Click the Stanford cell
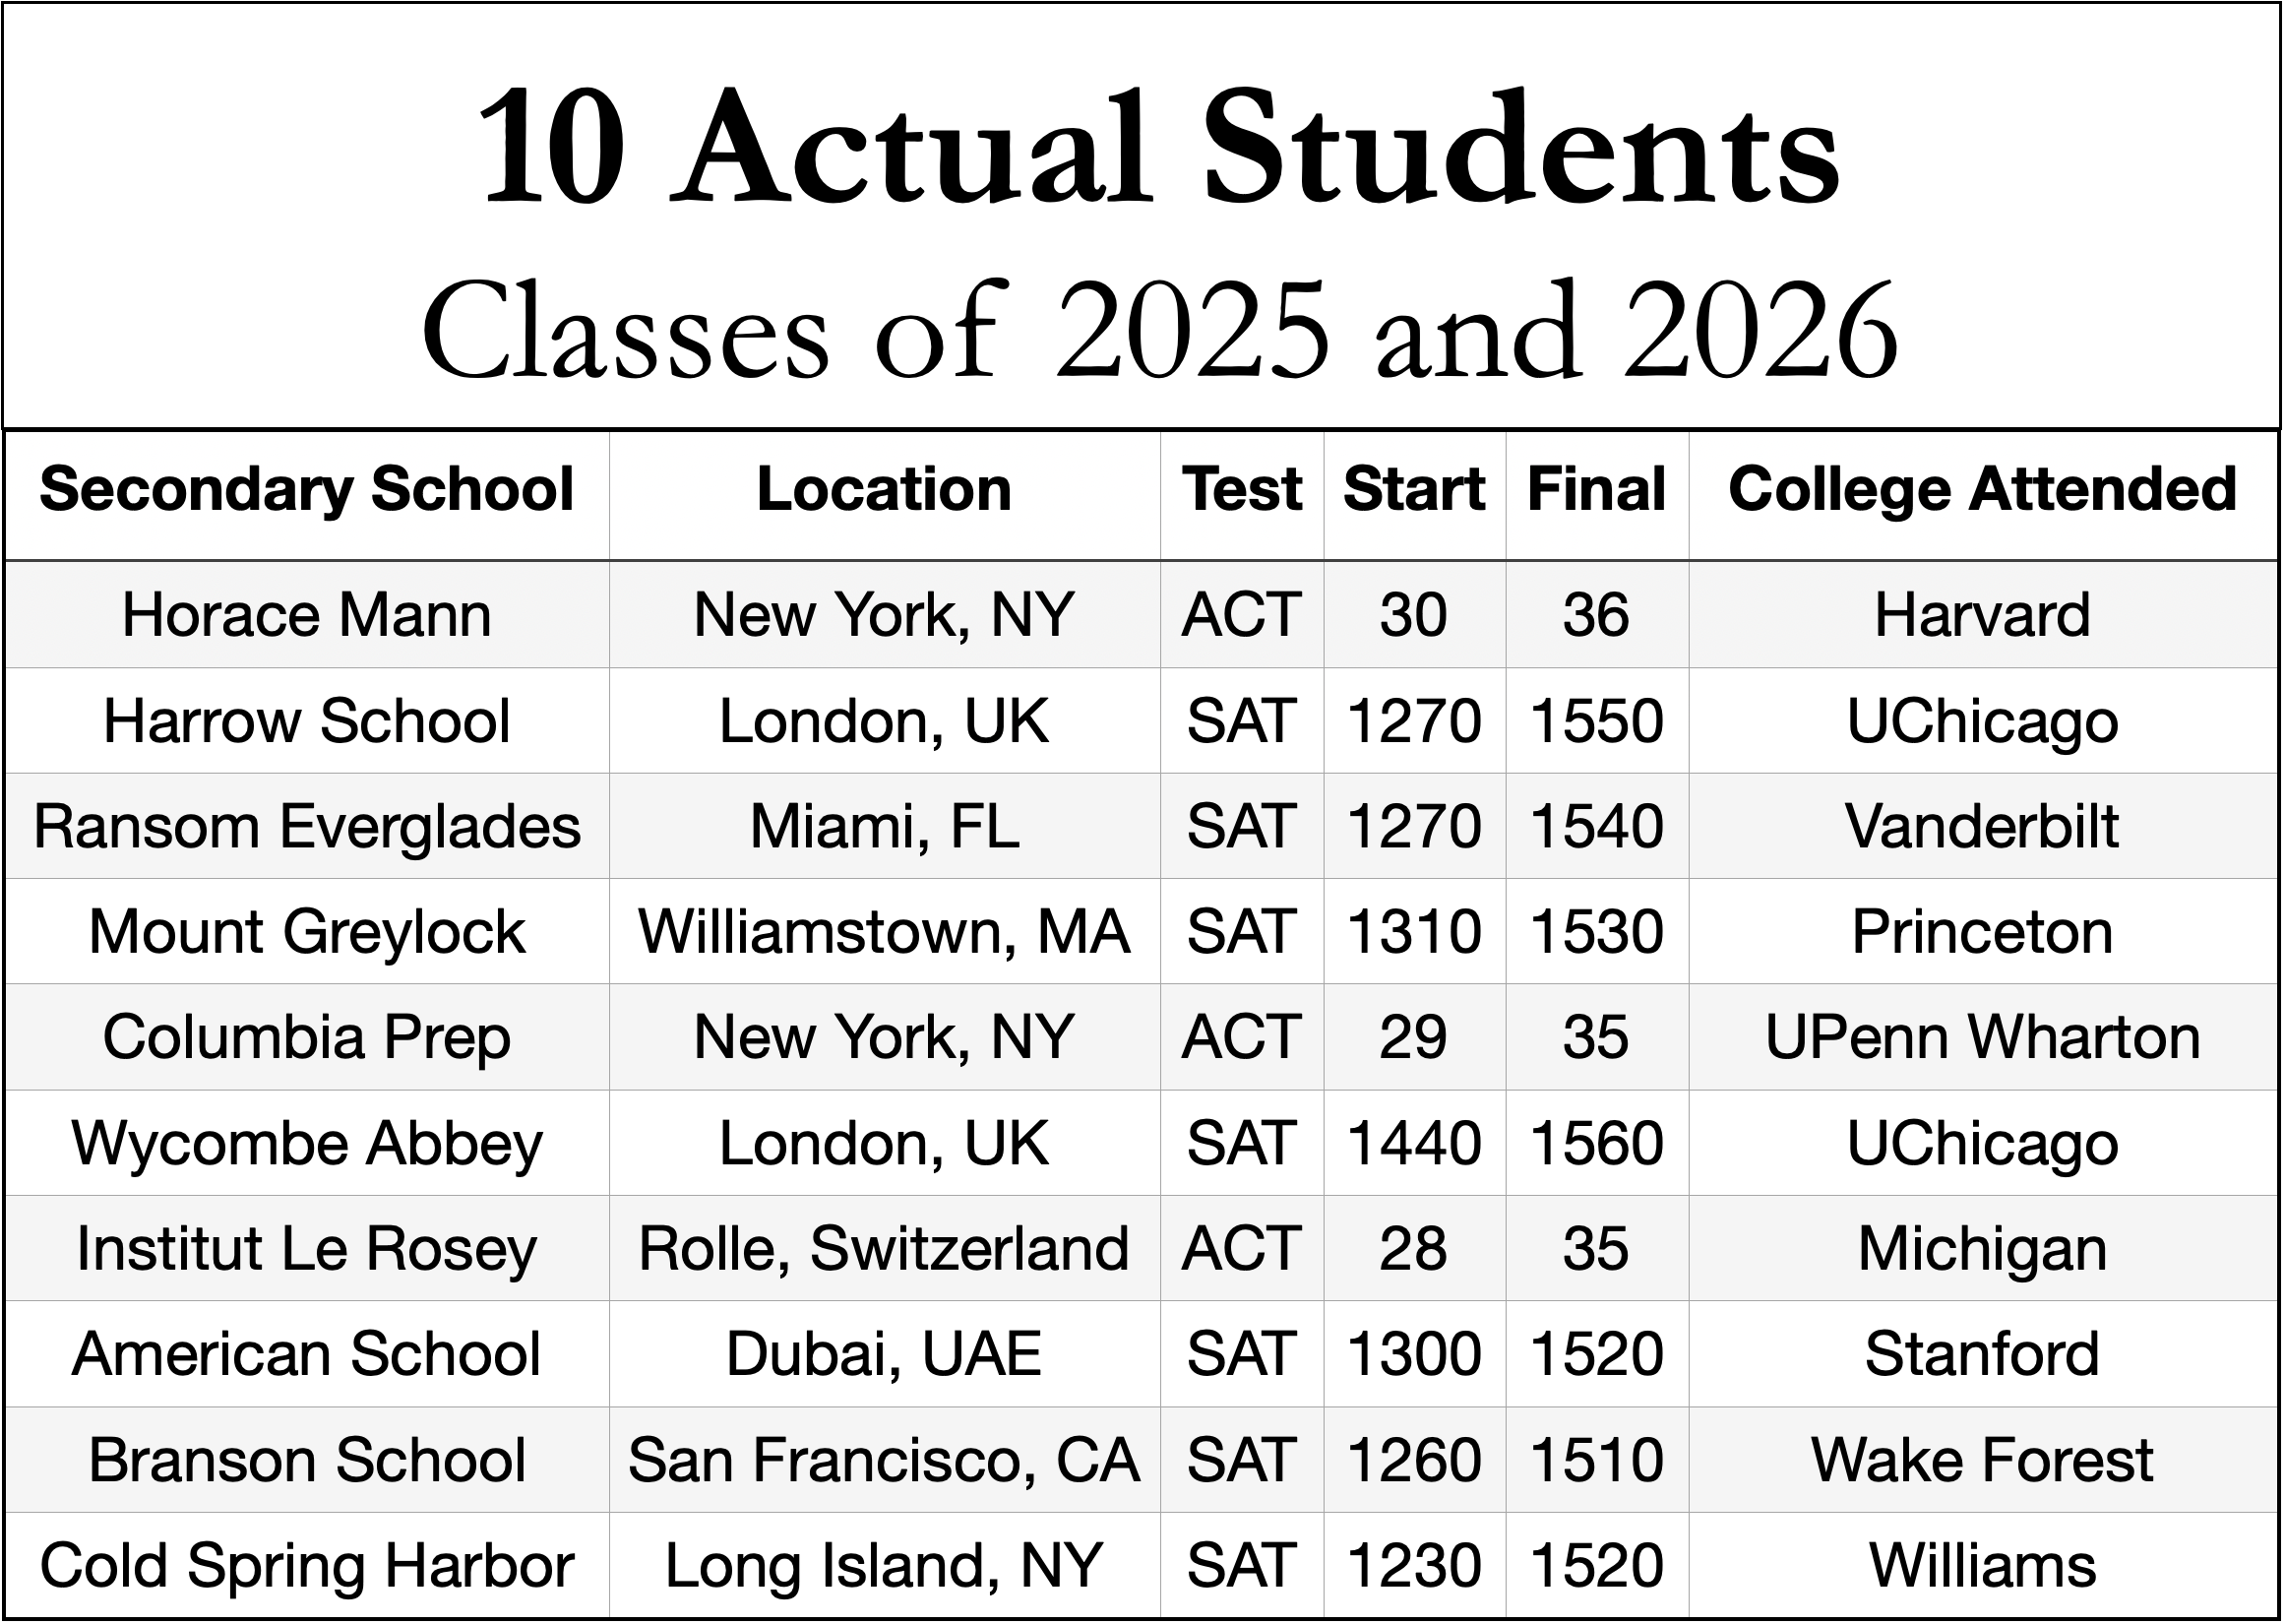The height and width of the screenshot is (1624, 2285). coord(1982,1355)
